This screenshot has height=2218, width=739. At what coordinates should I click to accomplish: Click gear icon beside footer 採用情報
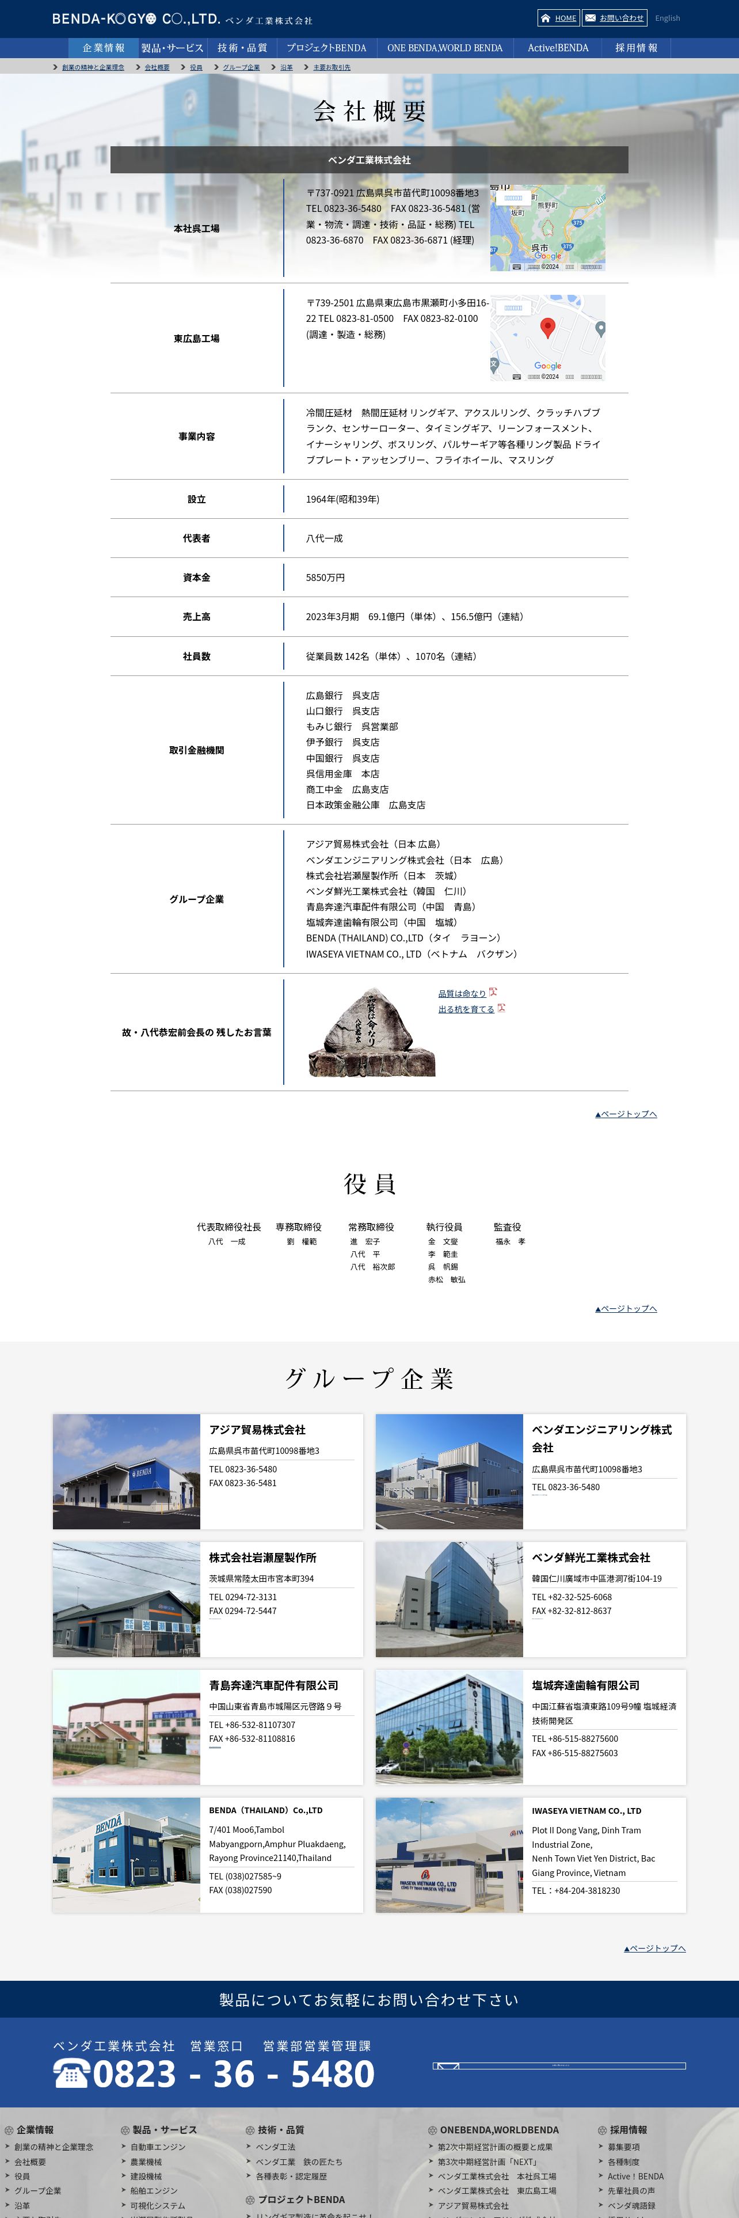point(602,2130)
